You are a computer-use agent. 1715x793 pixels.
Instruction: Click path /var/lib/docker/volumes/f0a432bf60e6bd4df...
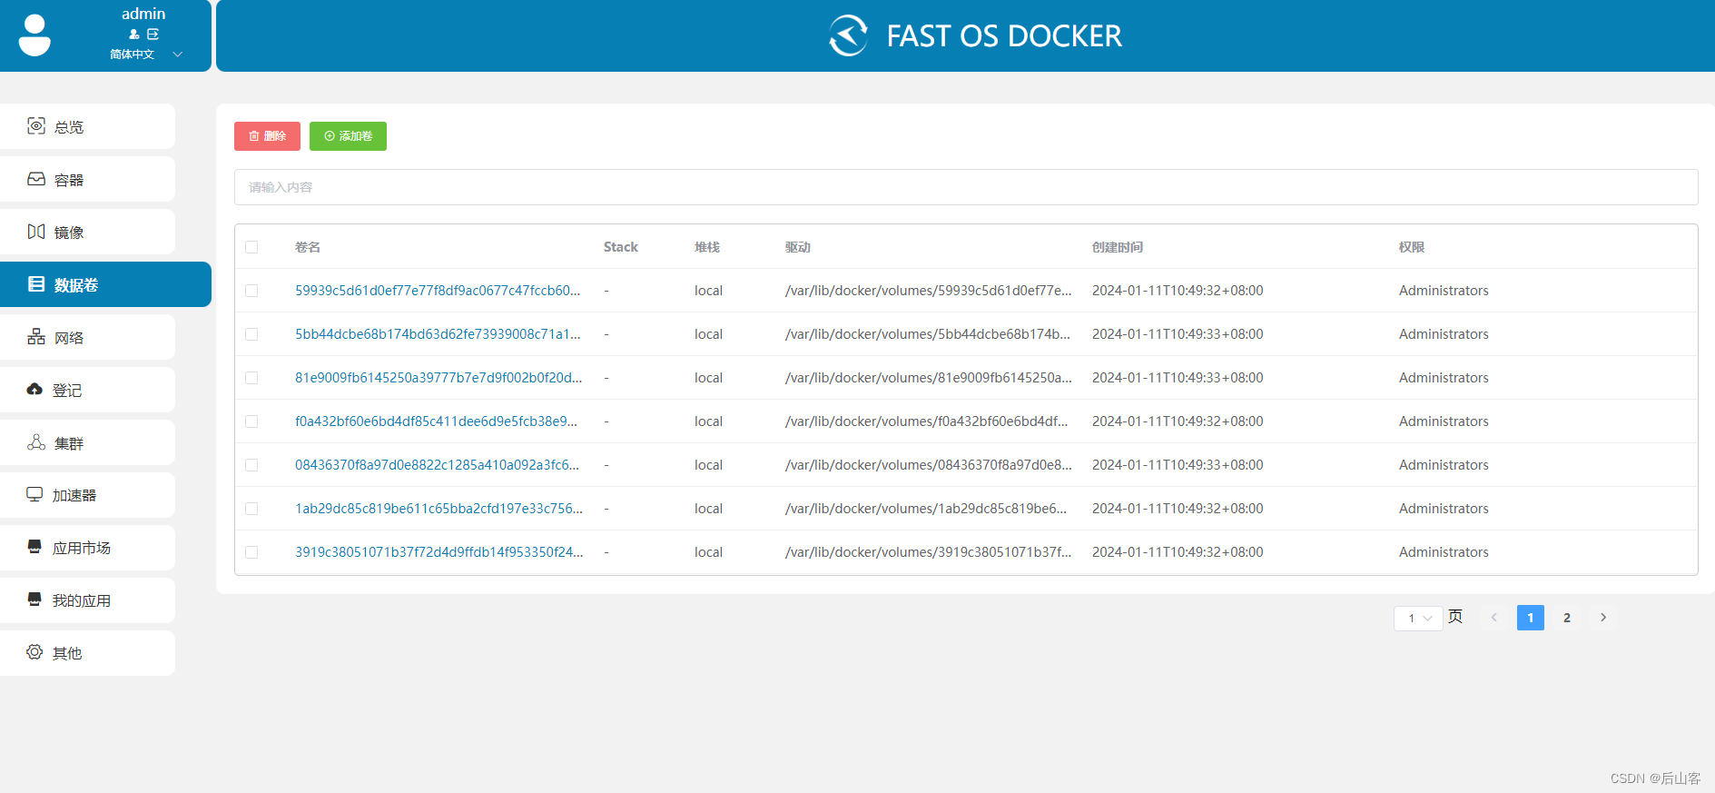pyautogui.click(x=926, y=421)
